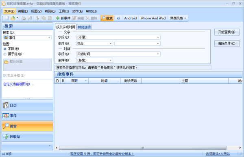Click the print icon in toolbar
This screenshot has height=157, width=244.
(24, 18)
